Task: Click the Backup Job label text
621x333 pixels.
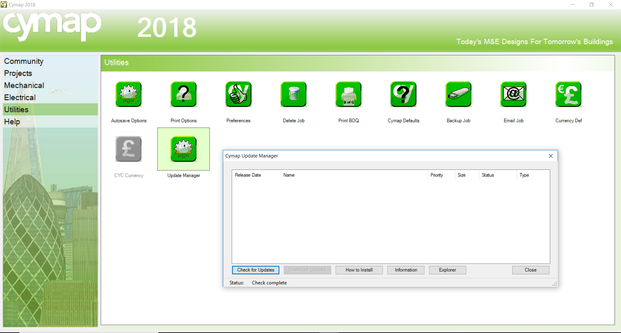Action: [x=458, y=121]
